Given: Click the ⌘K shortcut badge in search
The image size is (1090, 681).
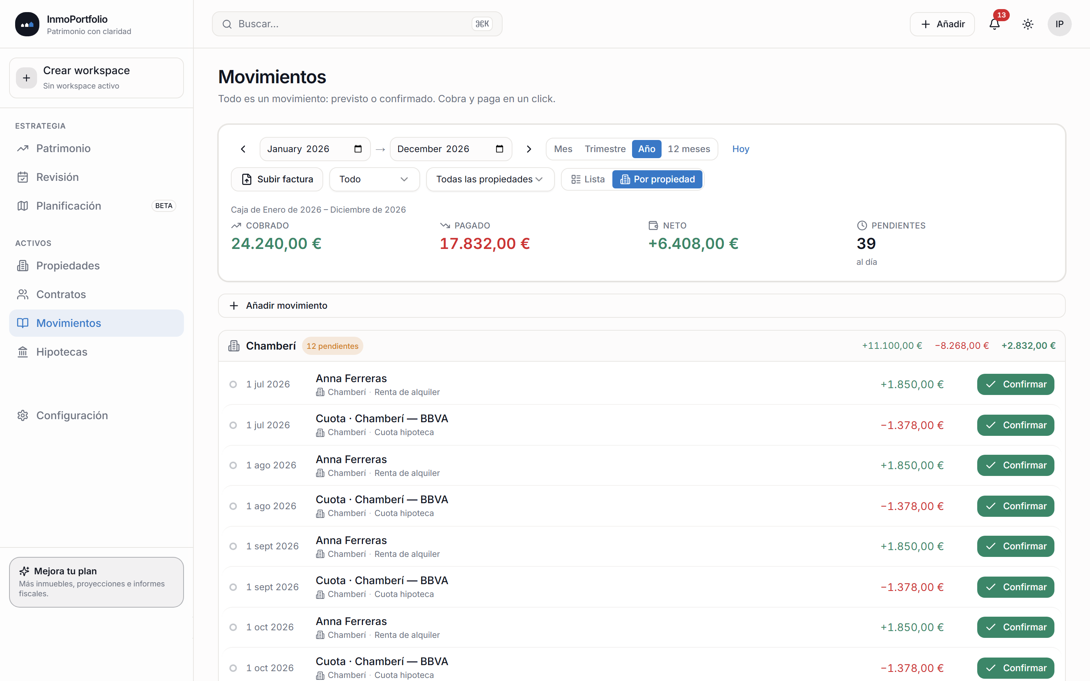Looking at the screenshot, I should (482, 24).
